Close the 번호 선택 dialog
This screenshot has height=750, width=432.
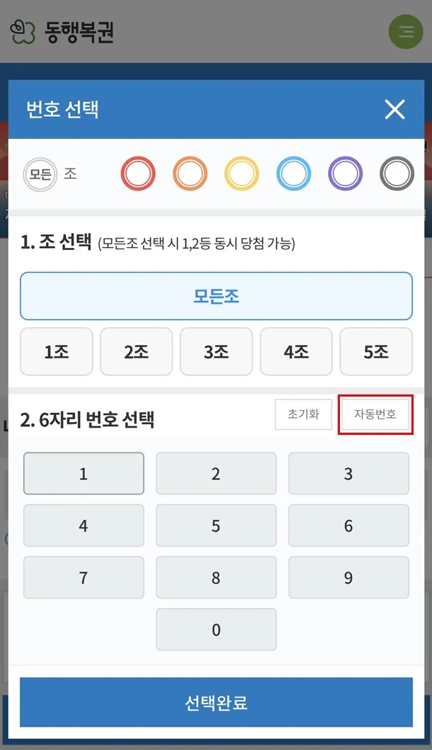[394, 110]
